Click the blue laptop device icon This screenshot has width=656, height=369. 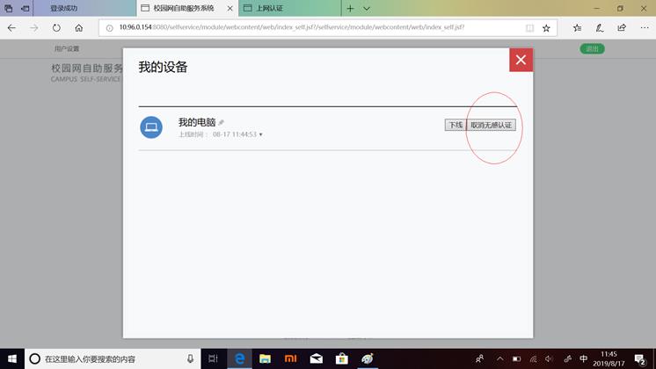point(151,127)
